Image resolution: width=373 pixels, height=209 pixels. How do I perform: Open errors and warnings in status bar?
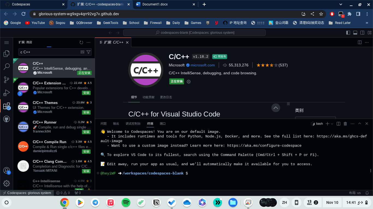[x=63, y=193]
